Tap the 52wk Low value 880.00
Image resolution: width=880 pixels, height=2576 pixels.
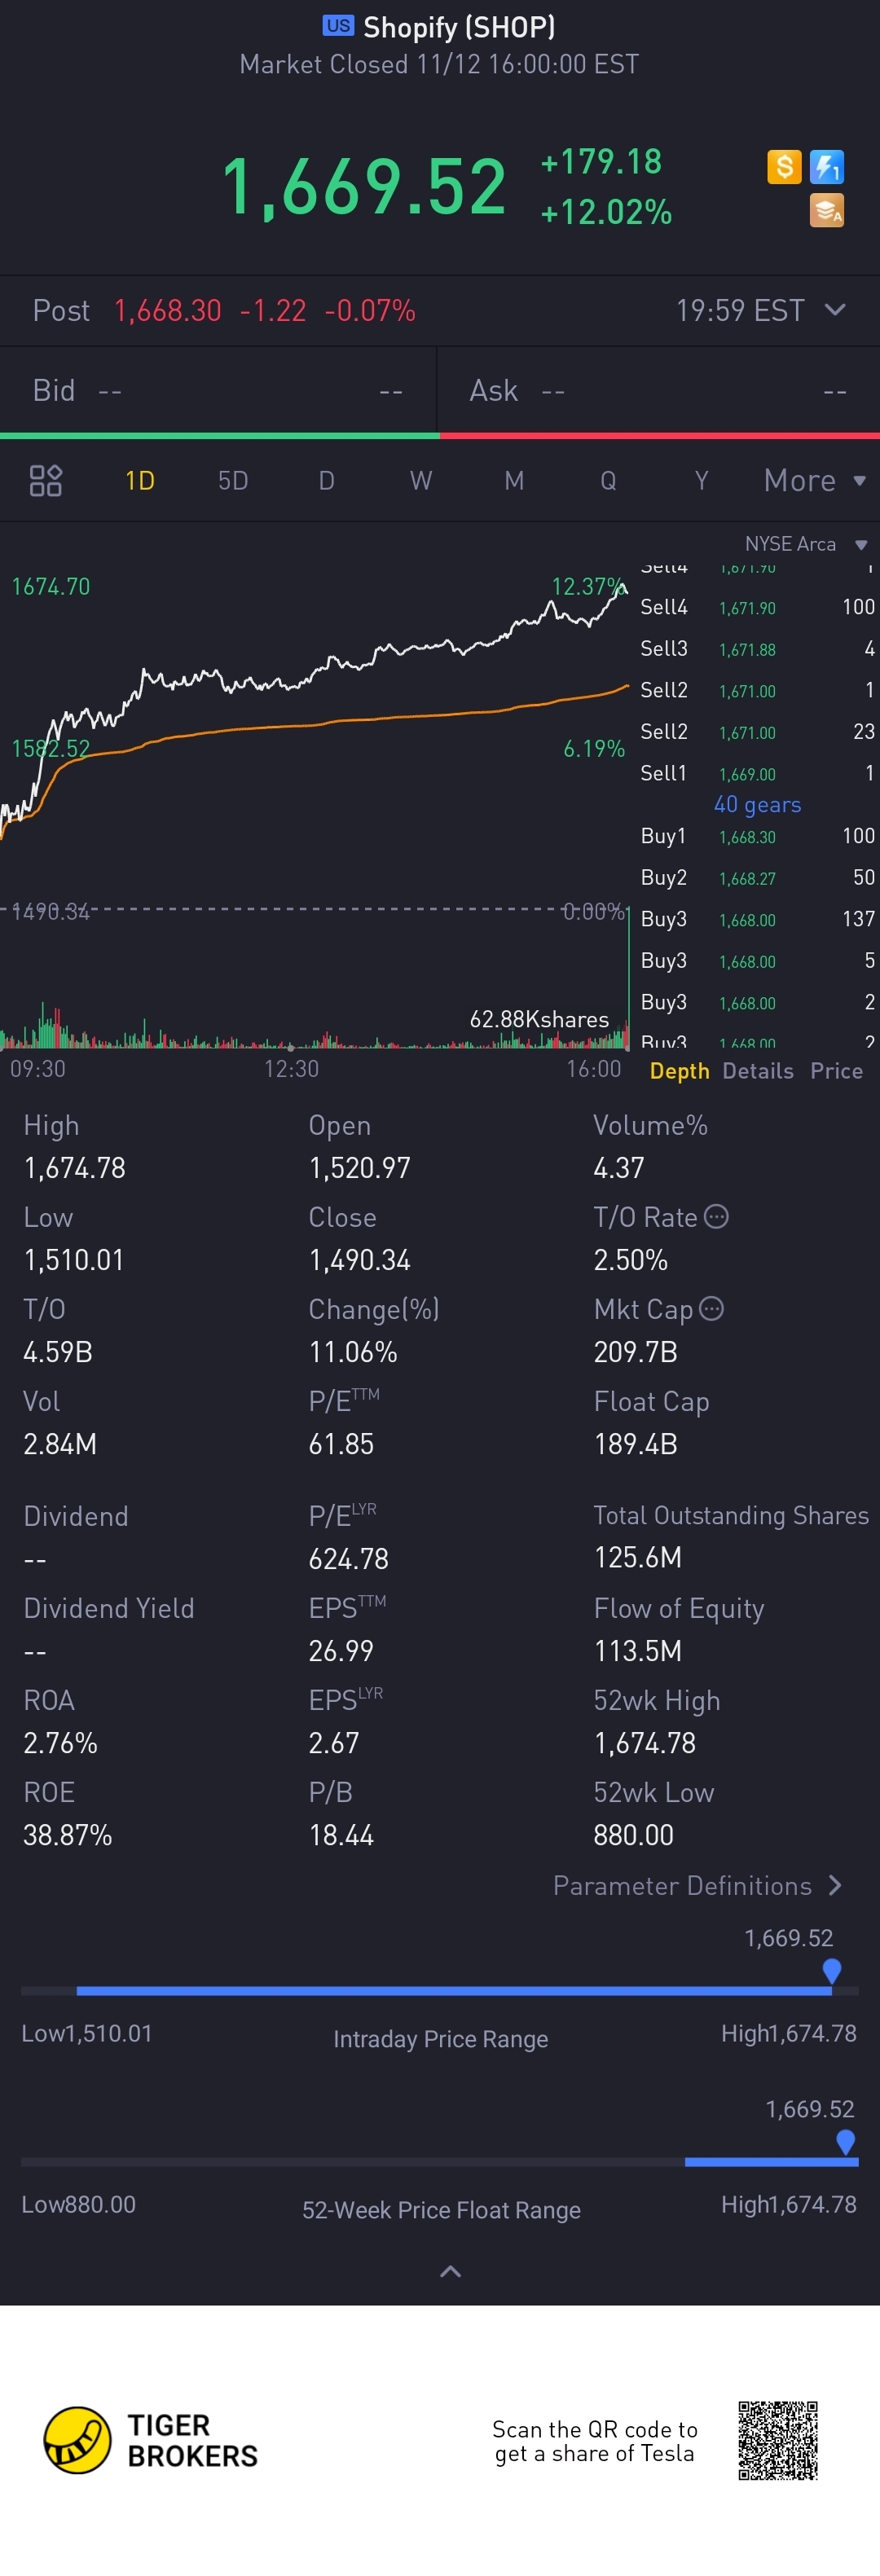634,1835
